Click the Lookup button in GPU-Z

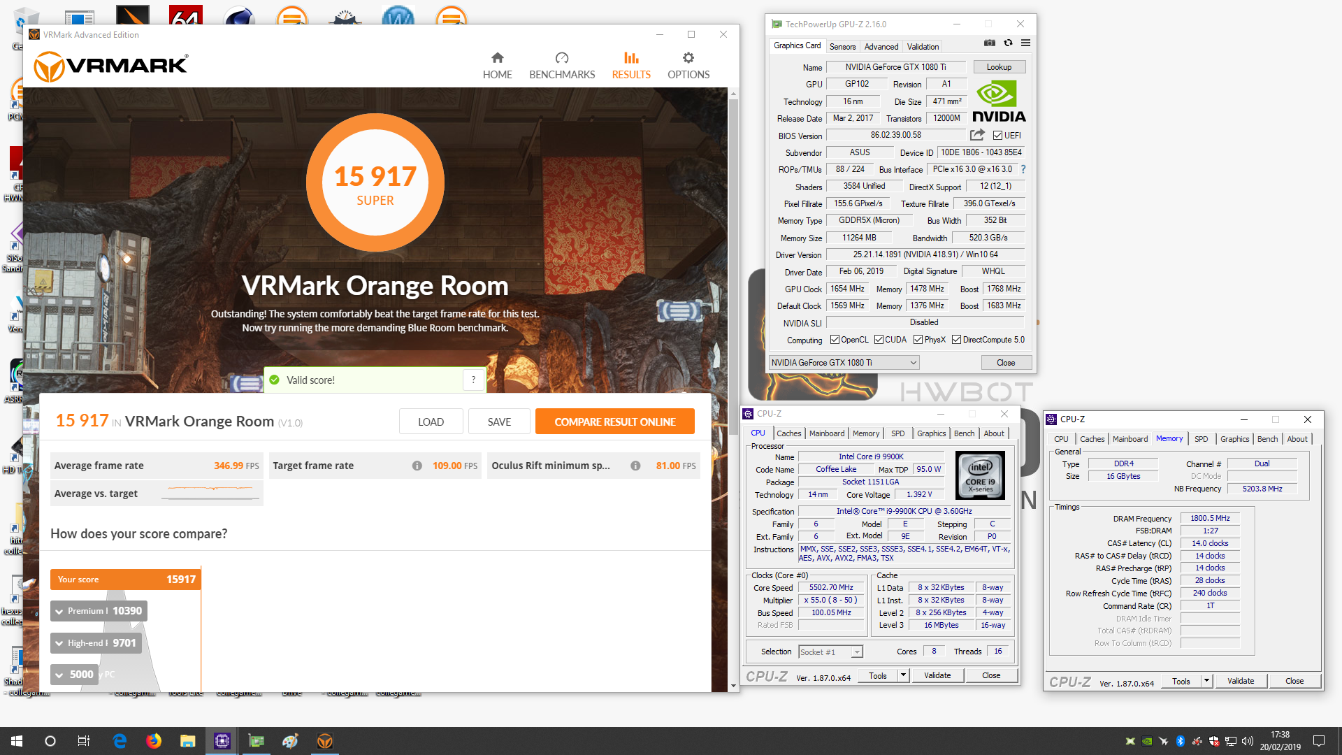(x=999, y=67)
